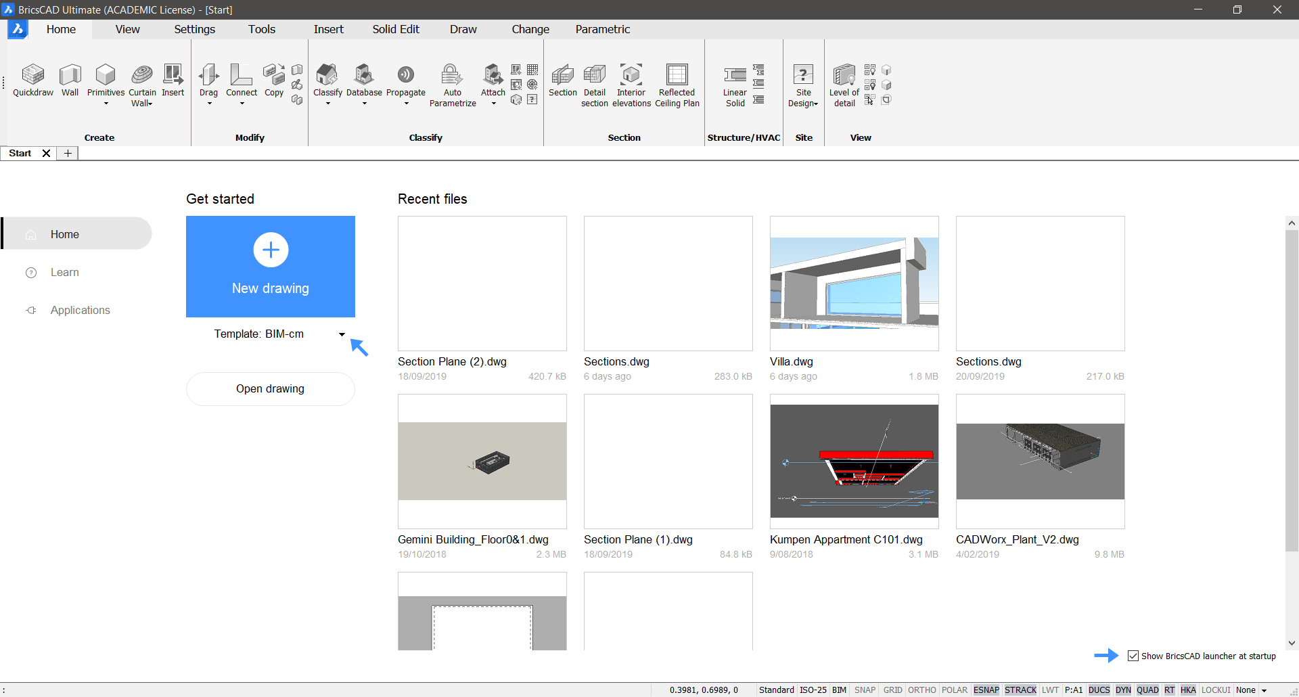The width and height of the screenshot is (1299, 697).
Task: Expand the Primitives dropdown arrow
Action: 106,104
